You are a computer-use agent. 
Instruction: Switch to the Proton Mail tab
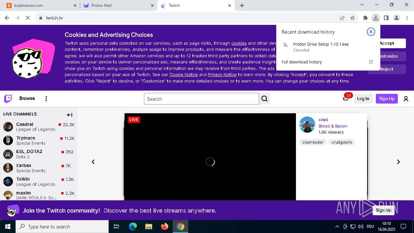(x=119, y=6)
